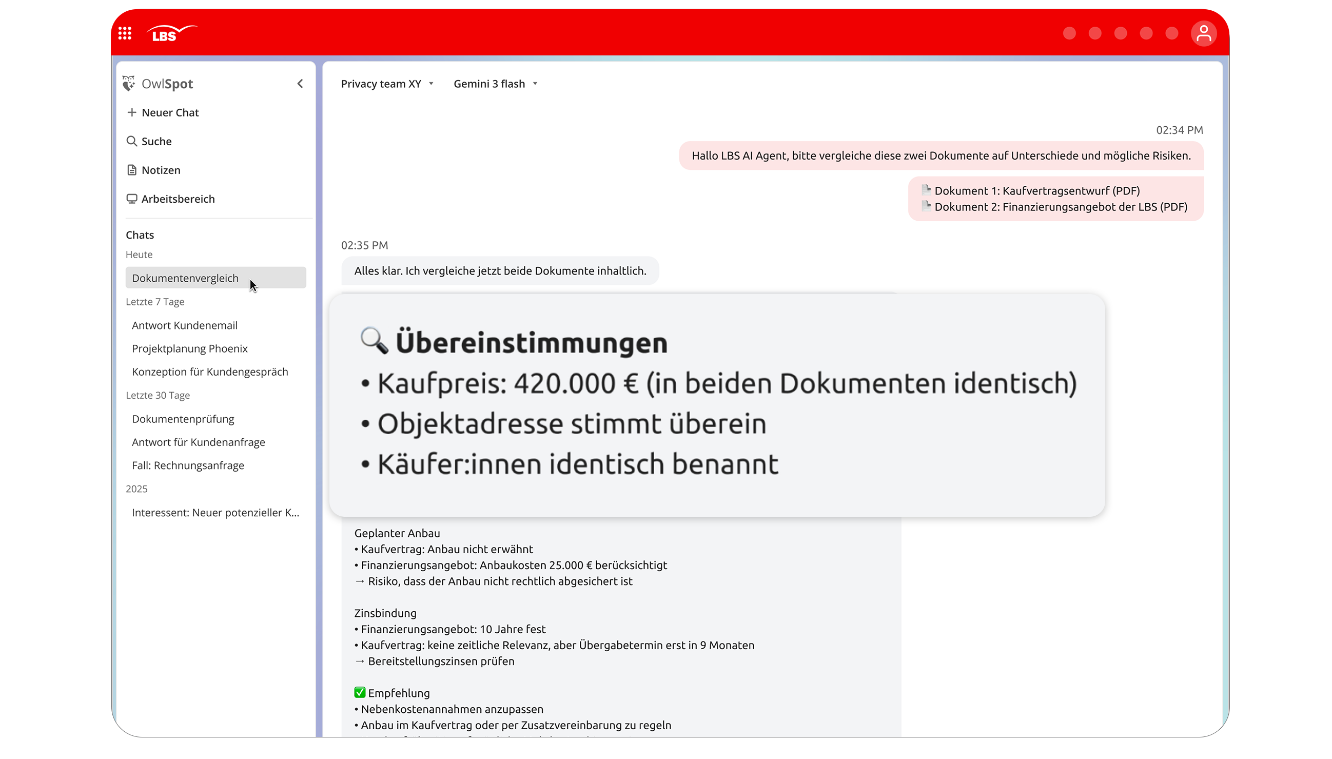Screen dimensions: 1332x759
Task: Open the Konzeption für Kundengespräch chat
Action: tap(210, 372)
